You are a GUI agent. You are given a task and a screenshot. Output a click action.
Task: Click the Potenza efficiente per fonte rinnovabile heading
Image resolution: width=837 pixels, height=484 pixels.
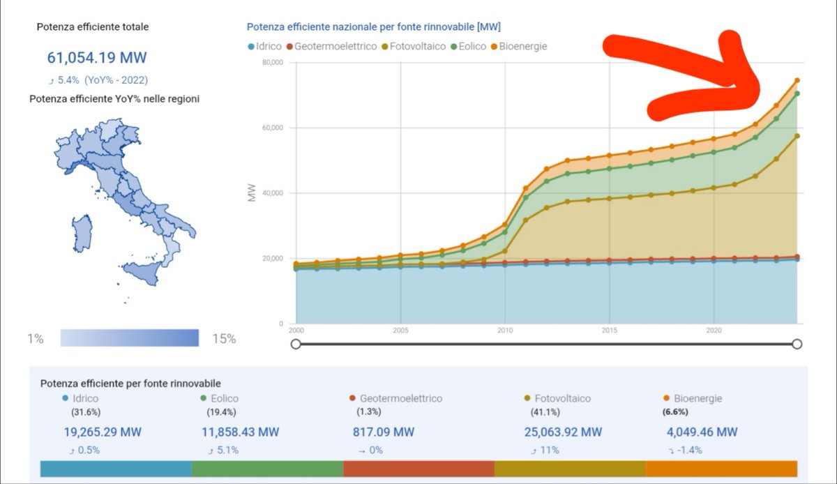click(130, 384)
